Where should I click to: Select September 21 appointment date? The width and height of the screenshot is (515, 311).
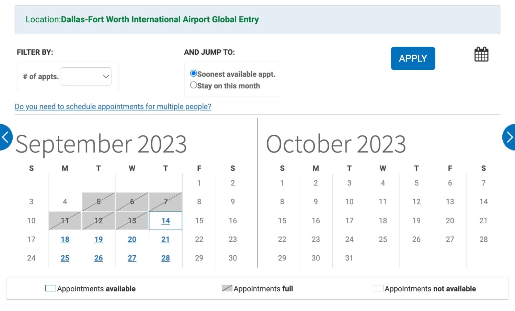165,239
